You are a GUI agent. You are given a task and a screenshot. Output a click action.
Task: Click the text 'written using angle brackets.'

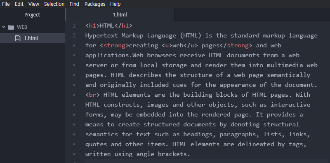pos(138,154)
